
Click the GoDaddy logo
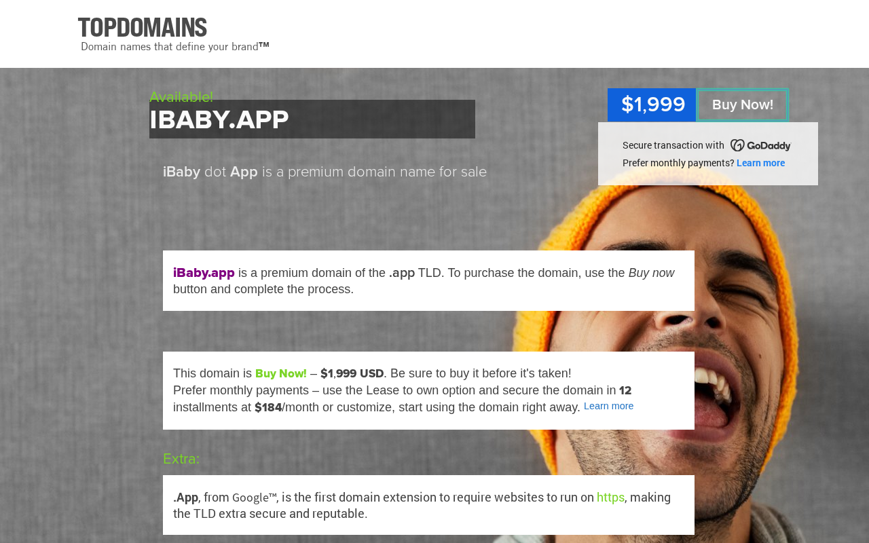click(760, 145)
